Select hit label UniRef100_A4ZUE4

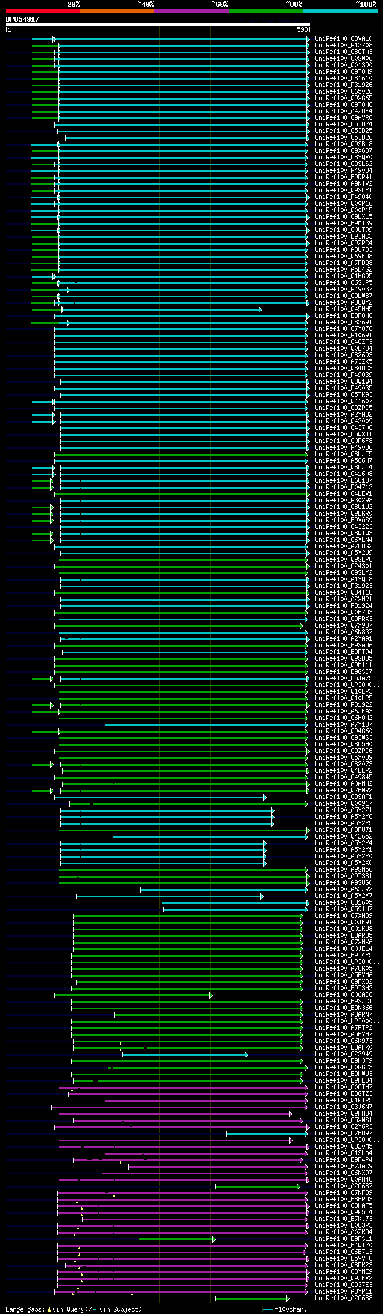pyautogui.click(x=344, y=111)
